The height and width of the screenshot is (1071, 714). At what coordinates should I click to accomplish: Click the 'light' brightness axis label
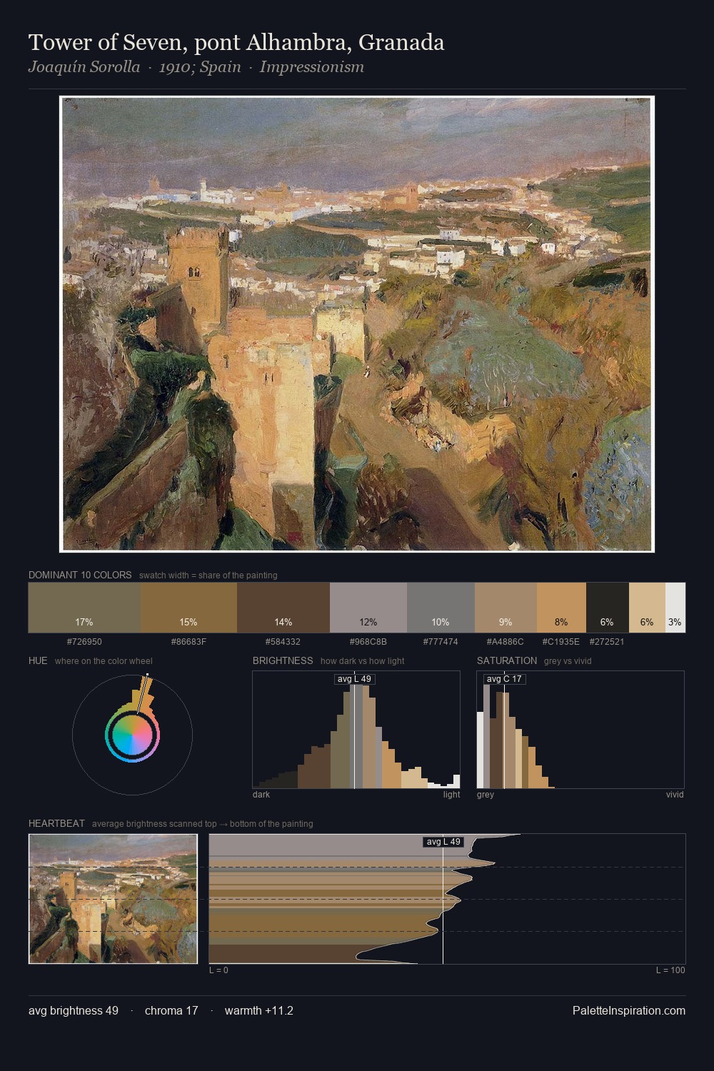click(452, 794)
